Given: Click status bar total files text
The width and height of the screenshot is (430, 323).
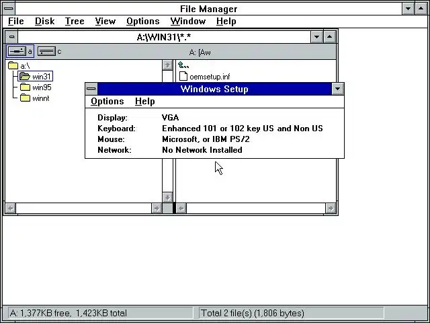Looking at the screenshot, I should (x=253, y=313).
